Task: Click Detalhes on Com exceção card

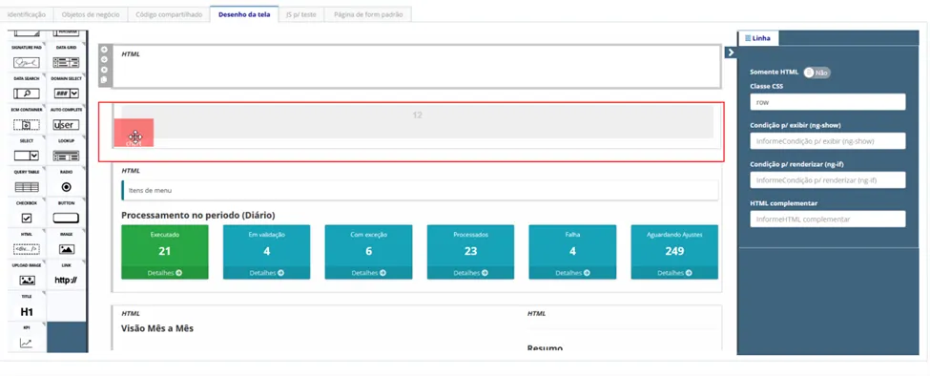Action: (369, 273)
